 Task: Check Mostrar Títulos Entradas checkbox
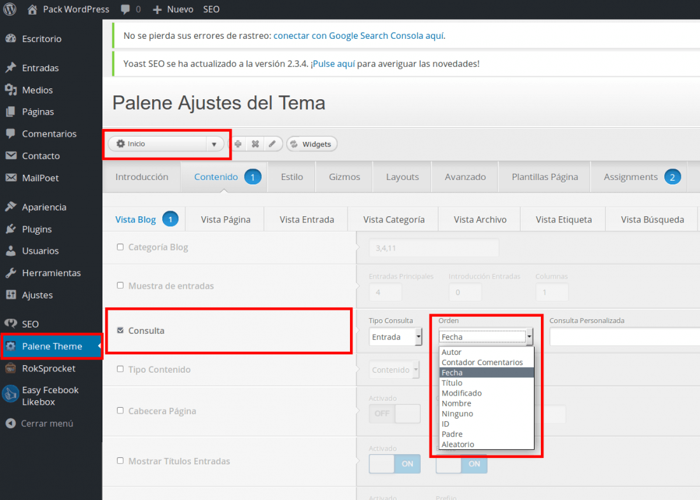[x=120, y=461]
